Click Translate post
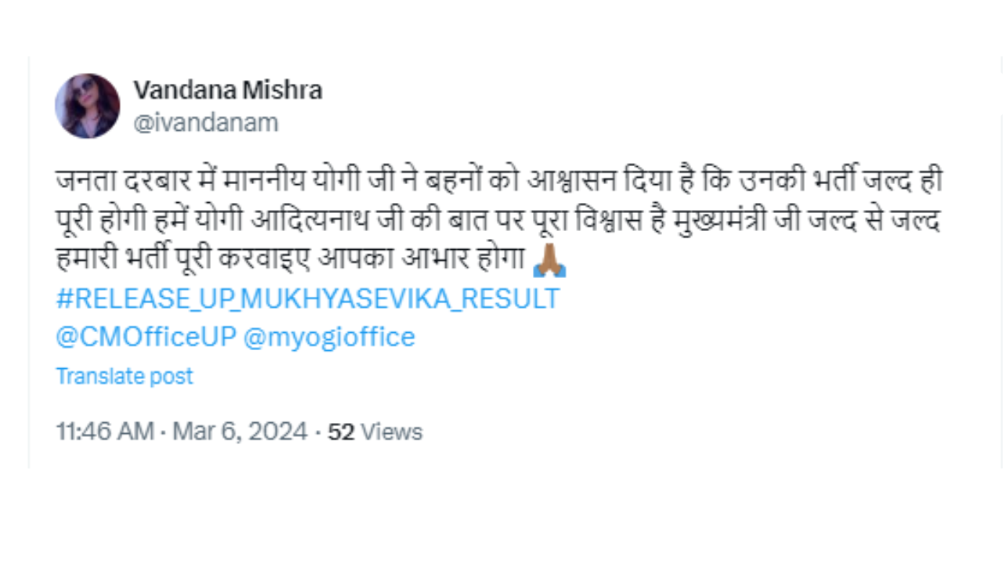 pos(124,376)
